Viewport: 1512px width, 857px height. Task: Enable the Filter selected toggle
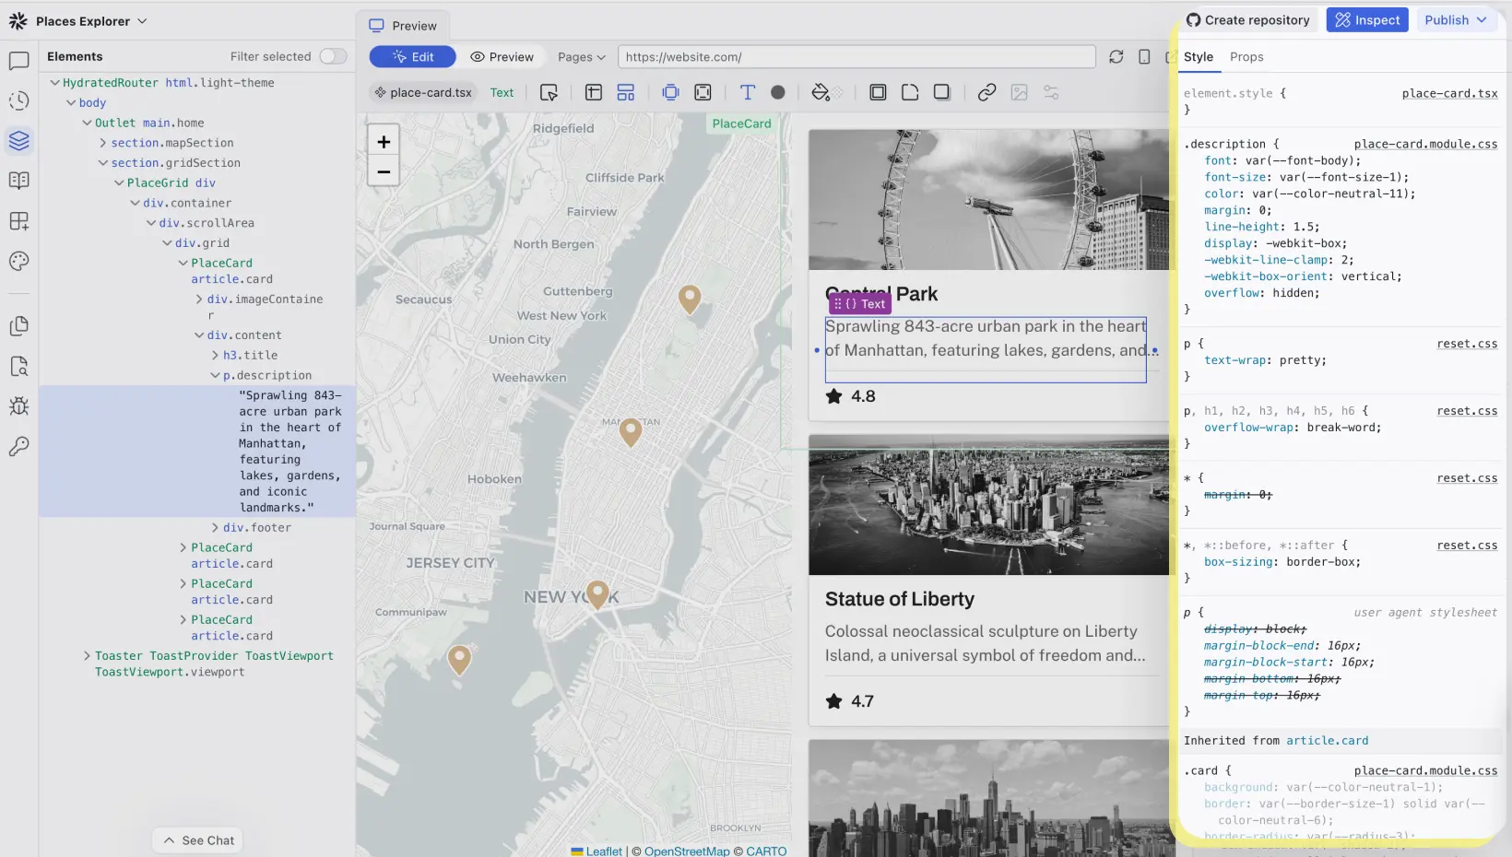[333, 57]
